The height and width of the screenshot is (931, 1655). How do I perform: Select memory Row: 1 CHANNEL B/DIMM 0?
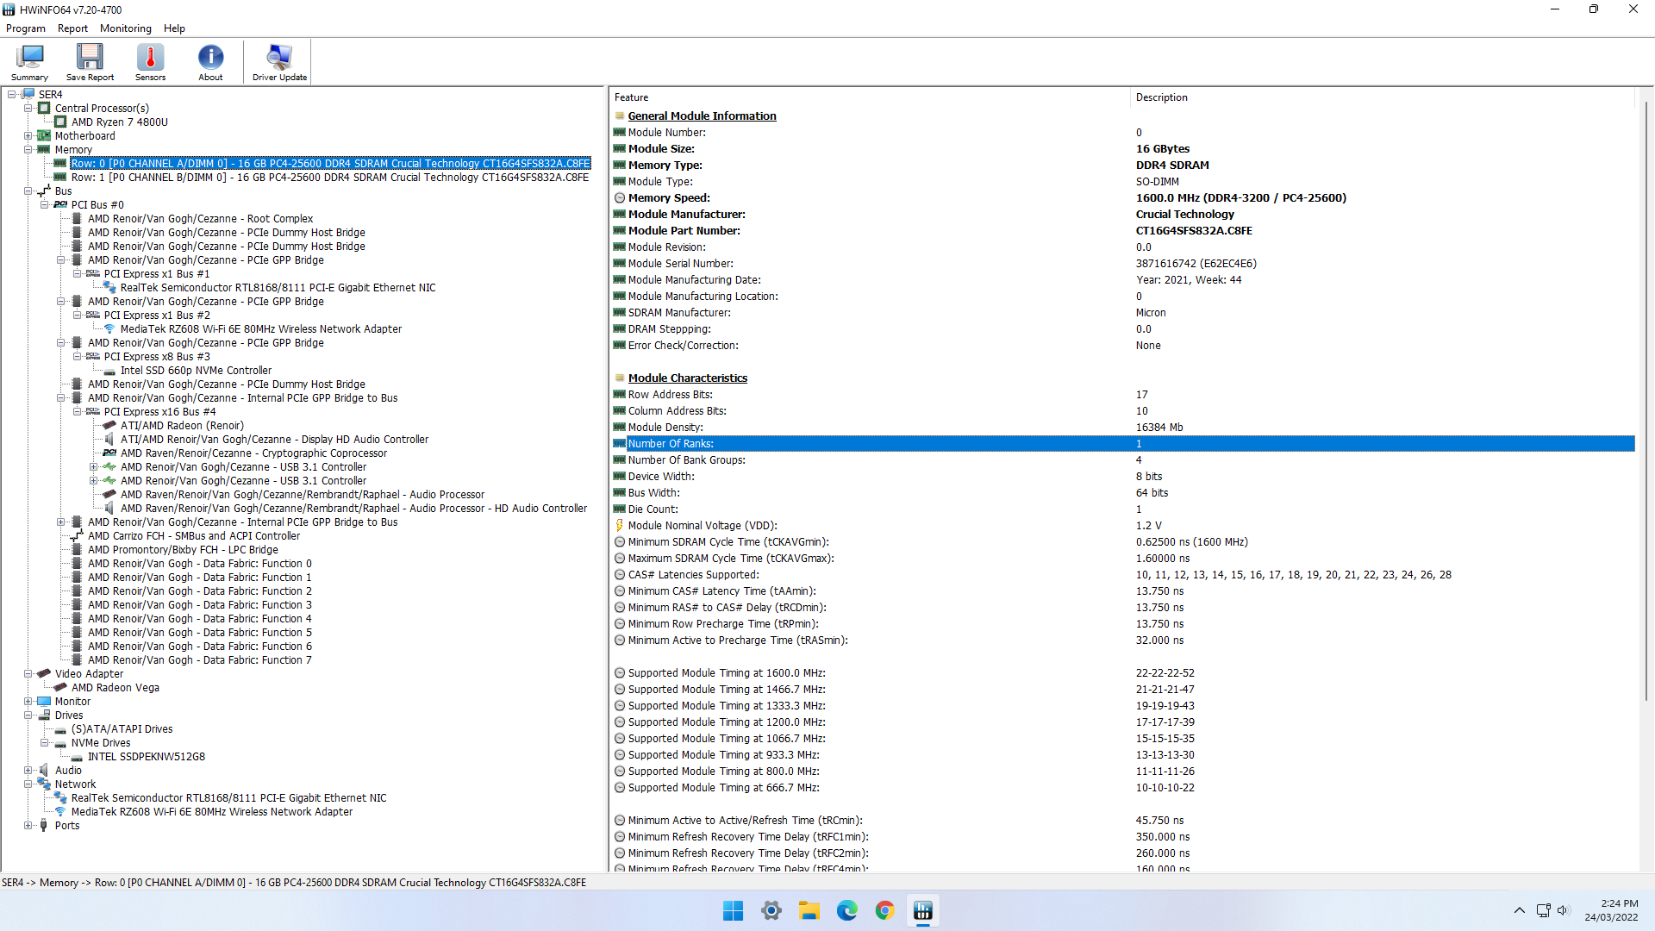(330, 178)
